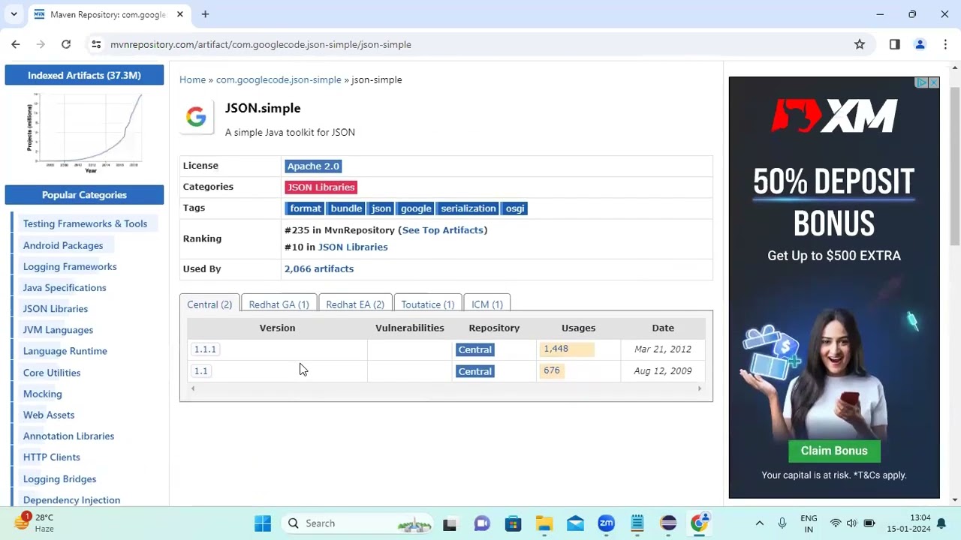
Task: Open See Top Artifacts link
Action: click(443, 230)
